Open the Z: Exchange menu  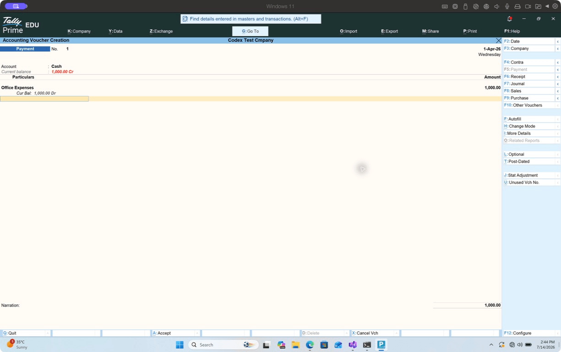point(161,31)
